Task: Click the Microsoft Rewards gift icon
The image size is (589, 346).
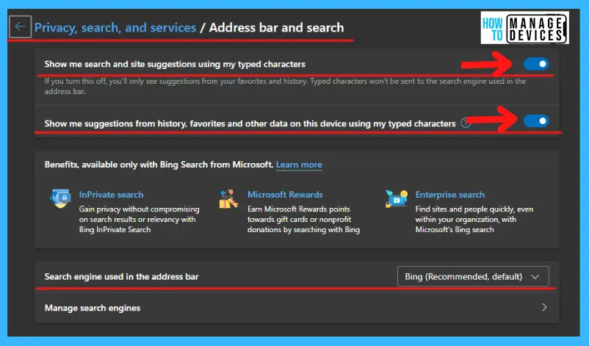Action: click(x=228, y=198)
